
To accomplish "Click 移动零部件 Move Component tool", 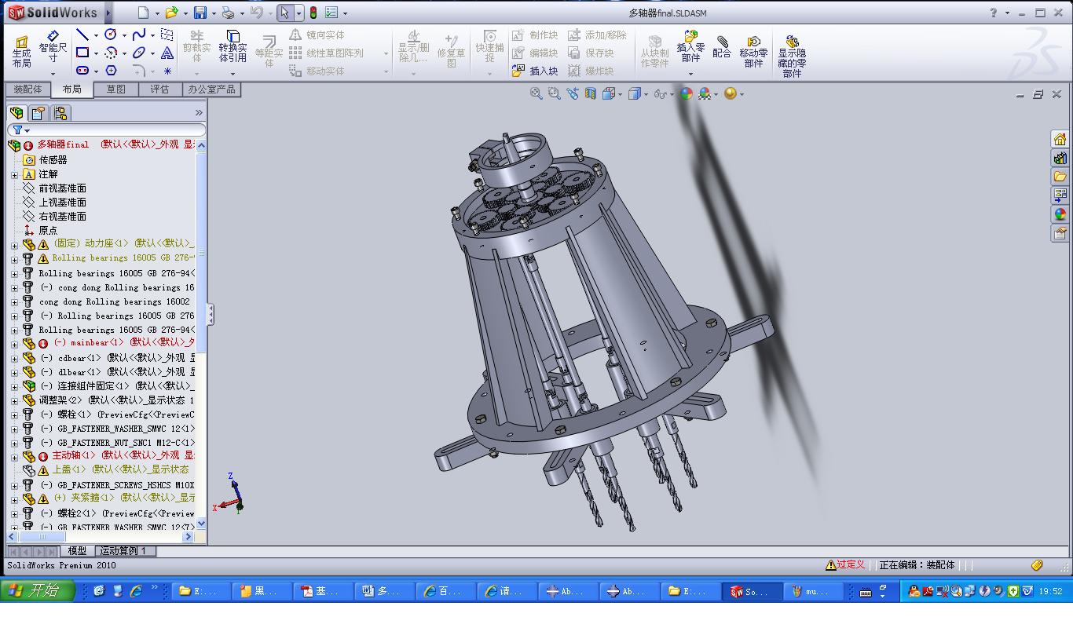I will (x=753, y=52).
